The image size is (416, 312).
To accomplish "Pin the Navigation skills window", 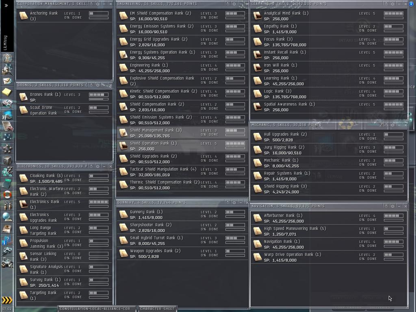I will pyautogui.click(x=386, y=206).
